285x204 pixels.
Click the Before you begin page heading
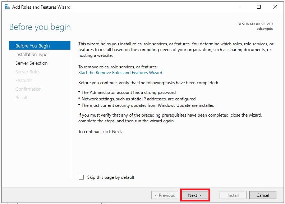40,27
